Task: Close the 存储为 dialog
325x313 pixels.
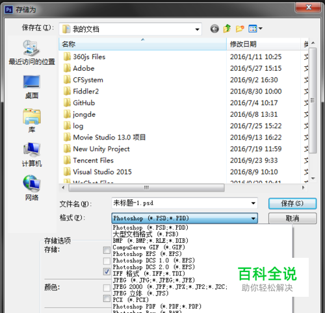Action: point(307,8)
